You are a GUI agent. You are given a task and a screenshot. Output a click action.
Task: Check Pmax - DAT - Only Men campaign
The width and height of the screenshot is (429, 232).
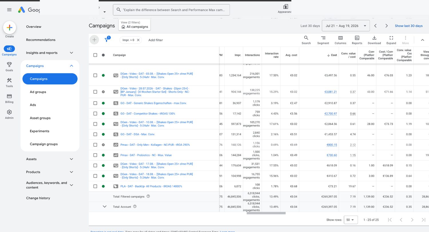coord(95,145)
